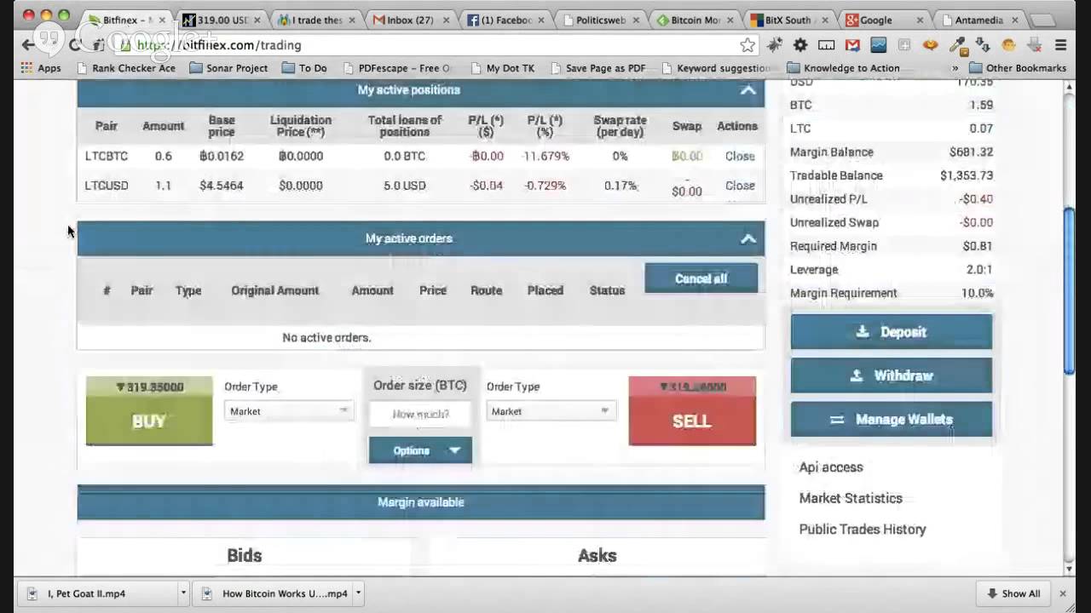The image size is (1091, 613).
Task: Click the ruler measurement extension icon
Action: click(x=826, y=45)
